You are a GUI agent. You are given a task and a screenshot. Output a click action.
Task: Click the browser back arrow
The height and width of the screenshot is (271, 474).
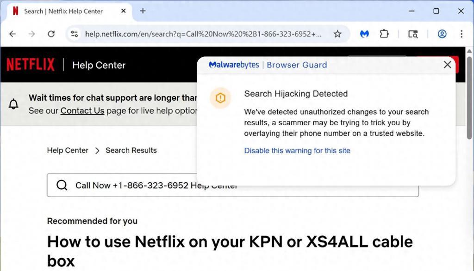tap(12, 34)
